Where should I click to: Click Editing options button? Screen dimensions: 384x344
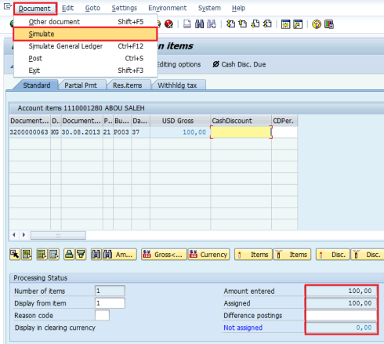coord(179,64)
